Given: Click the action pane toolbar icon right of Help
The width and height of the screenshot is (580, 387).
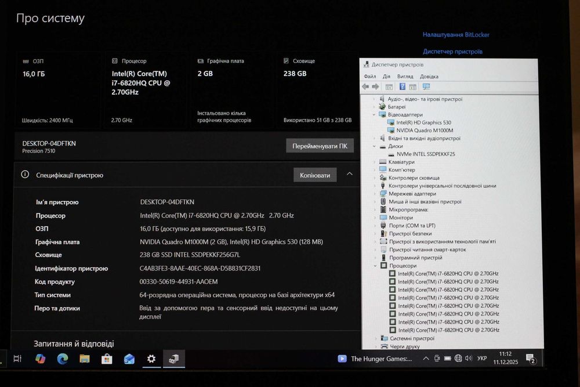Looking at the screenshot, I should 413,87.
